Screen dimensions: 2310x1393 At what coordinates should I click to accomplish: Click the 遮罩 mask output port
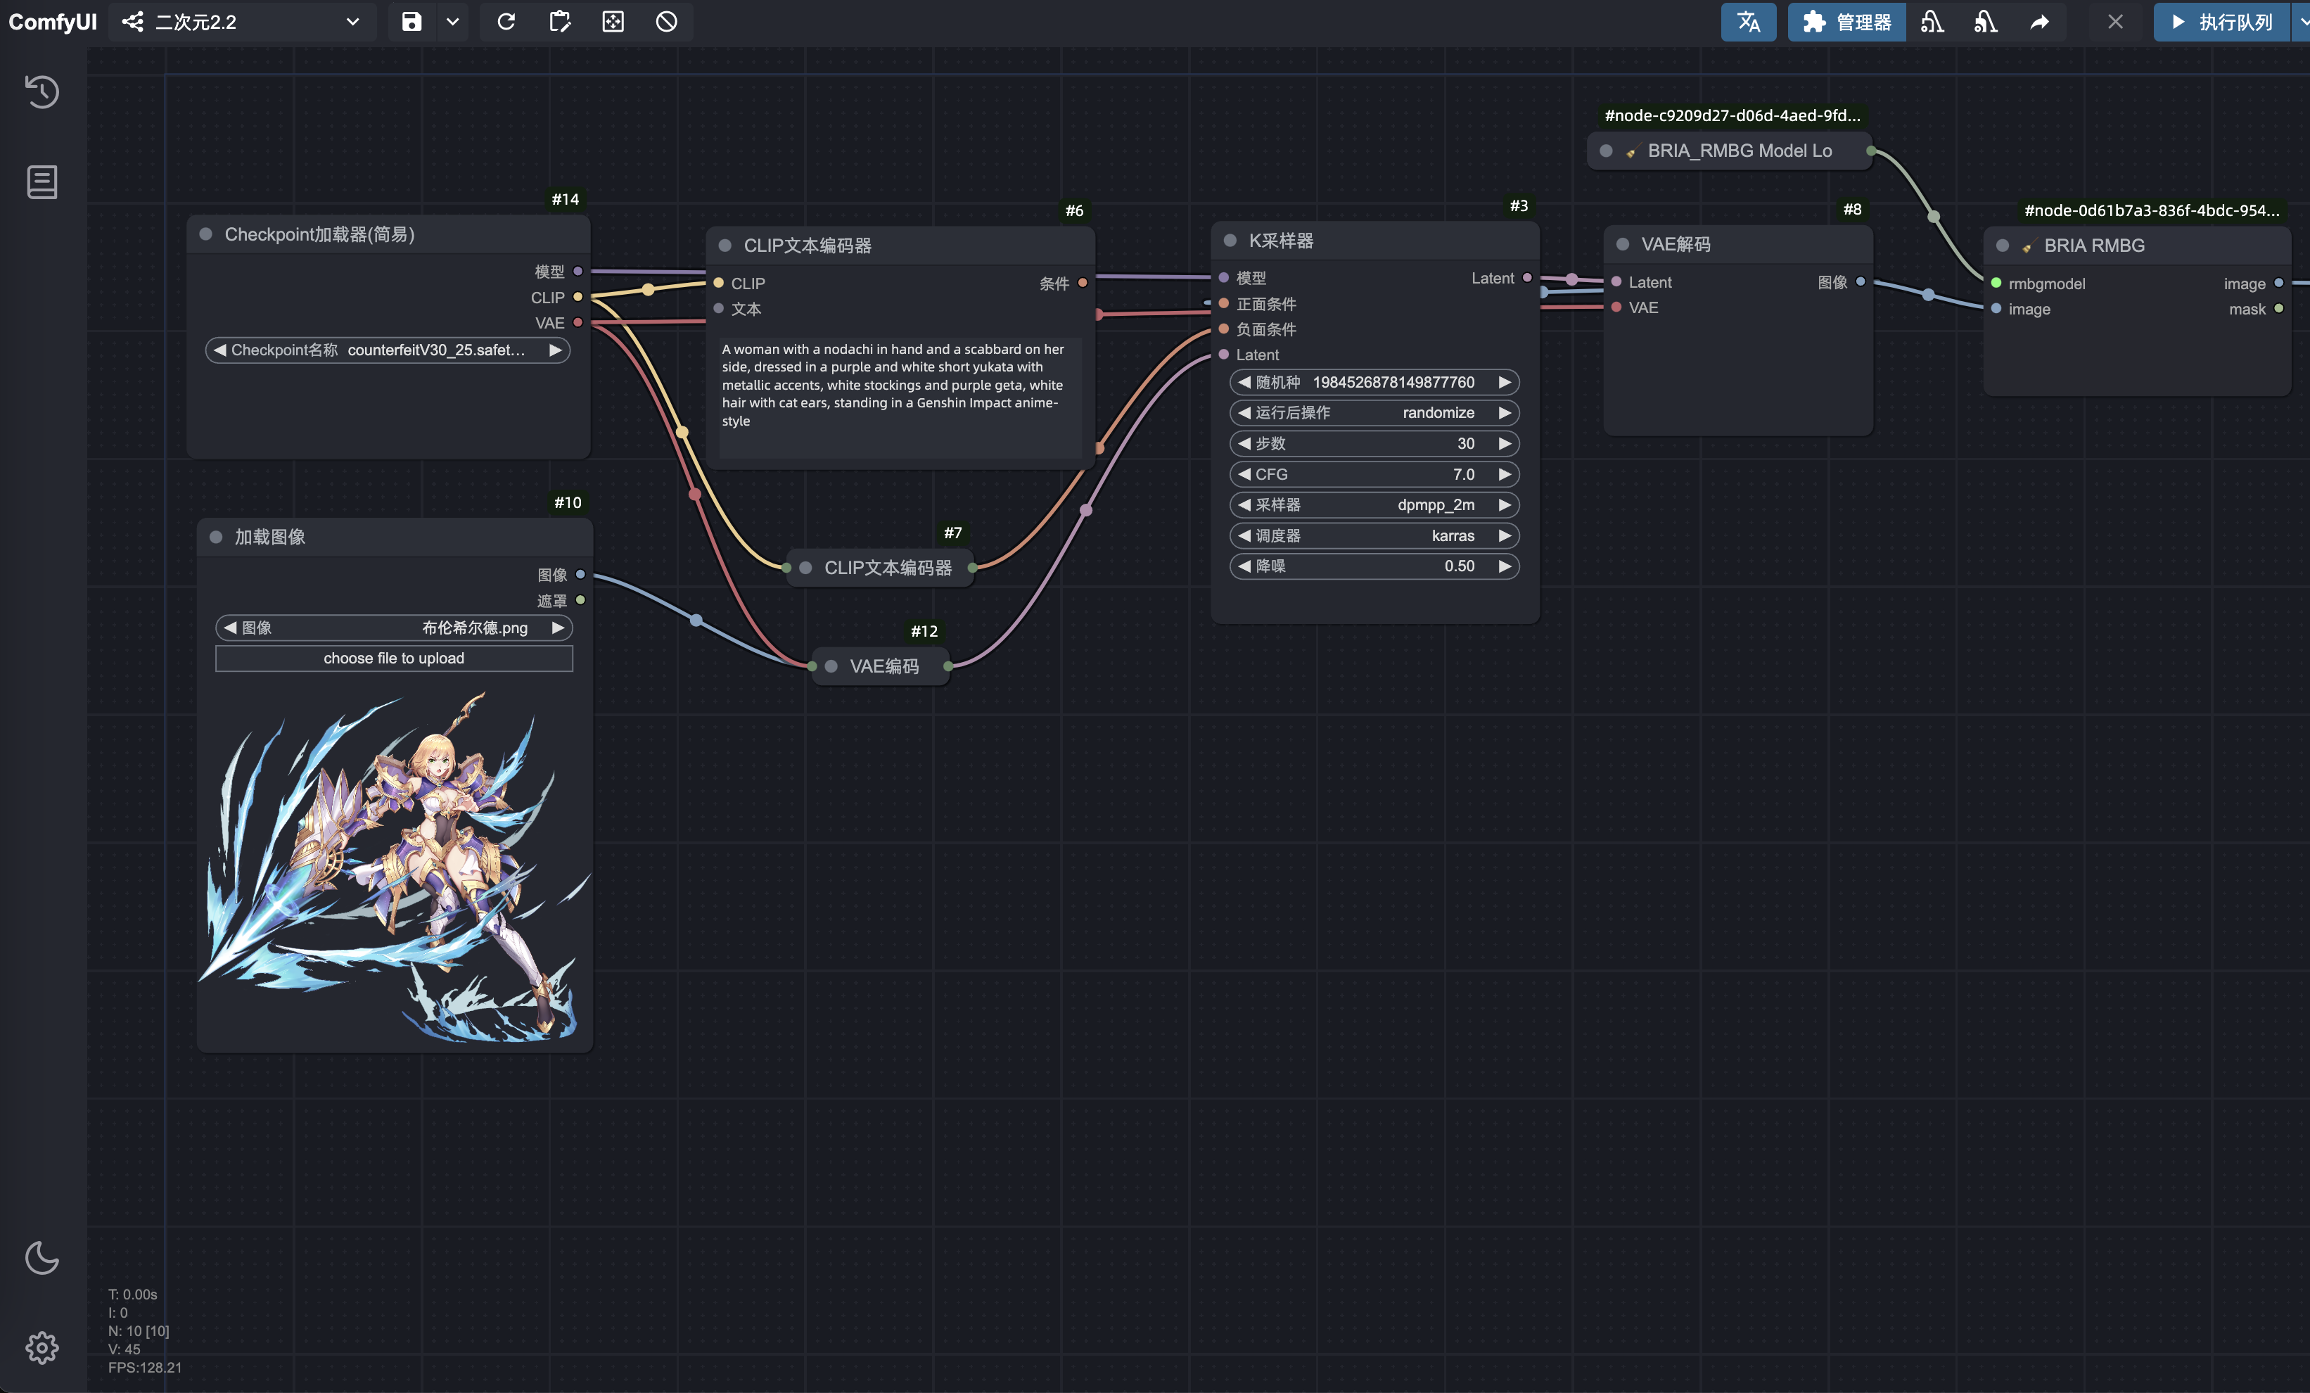pyautogui.click(x=580, y=600)
